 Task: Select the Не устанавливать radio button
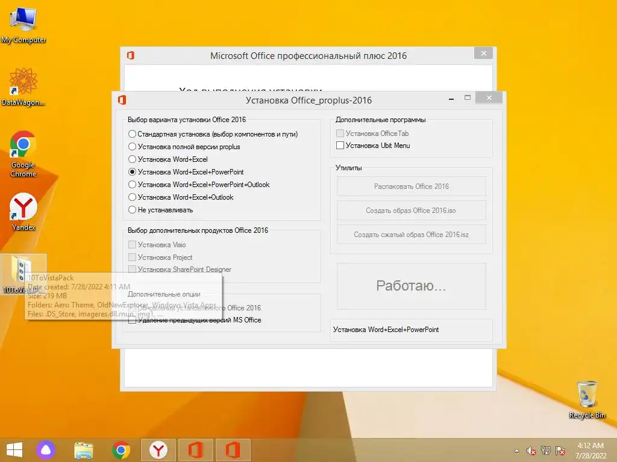click(x=160, y=210)
